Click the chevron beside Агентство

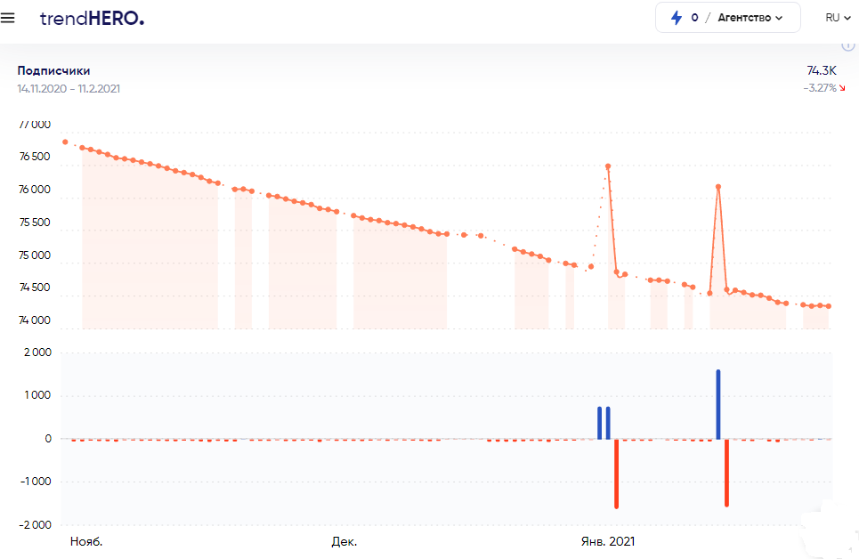779,18
